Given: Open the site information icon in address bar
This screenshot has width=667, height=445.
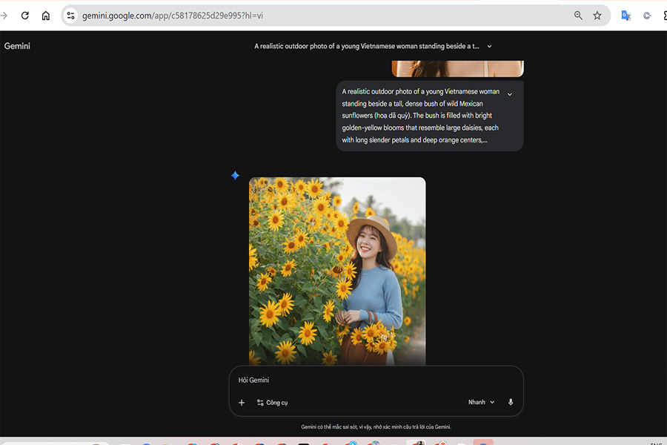Looking at the screenshot, I should (x=70, y=16).
